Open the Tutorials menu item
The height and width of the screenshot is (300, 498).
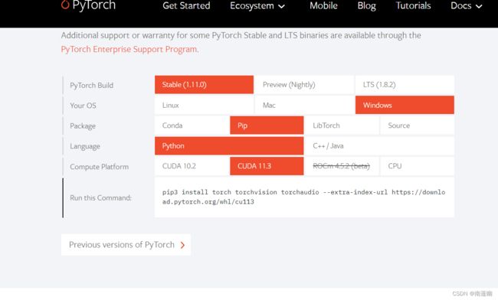coord(413,5)
